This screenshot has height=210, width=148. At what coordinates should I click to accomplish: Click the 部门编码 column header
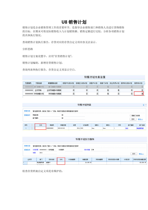[131, 125]
